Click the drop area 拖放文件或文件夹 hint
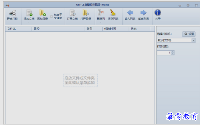The width and height of the screenshot is (200, 125). (81, 81)
